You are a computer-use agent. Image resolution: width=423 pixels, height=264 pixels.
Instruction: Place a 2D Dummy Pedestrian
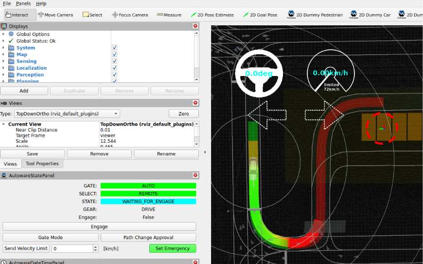point(315,15)
